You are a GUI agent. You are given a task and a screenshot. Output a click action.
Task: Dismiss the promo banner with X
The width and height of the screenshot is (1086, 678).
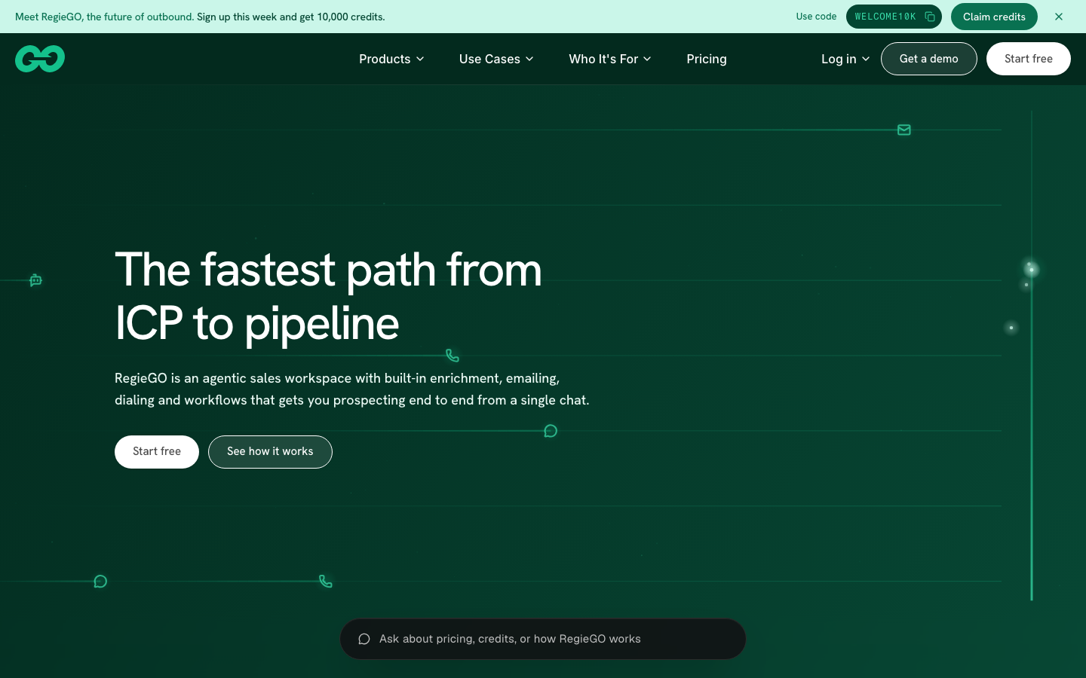pos(1059,17)
